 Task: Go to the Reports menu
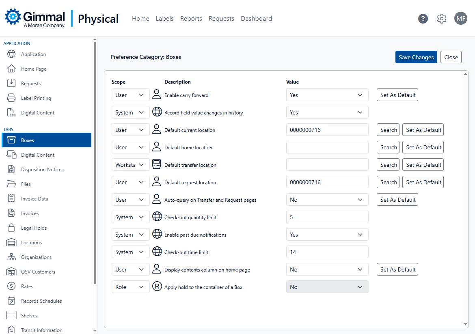coord(191,19)
